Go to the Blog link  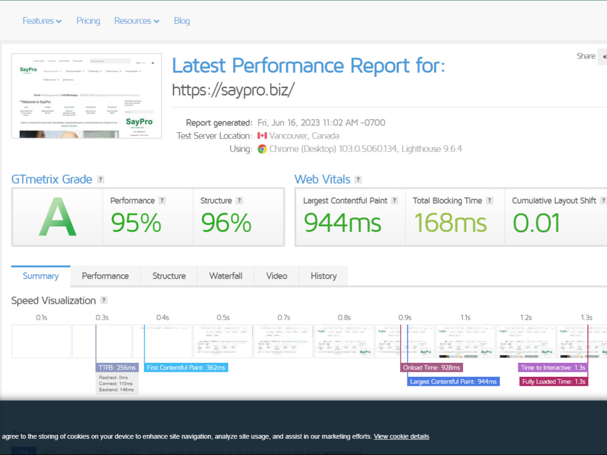[x=182, y=21]
